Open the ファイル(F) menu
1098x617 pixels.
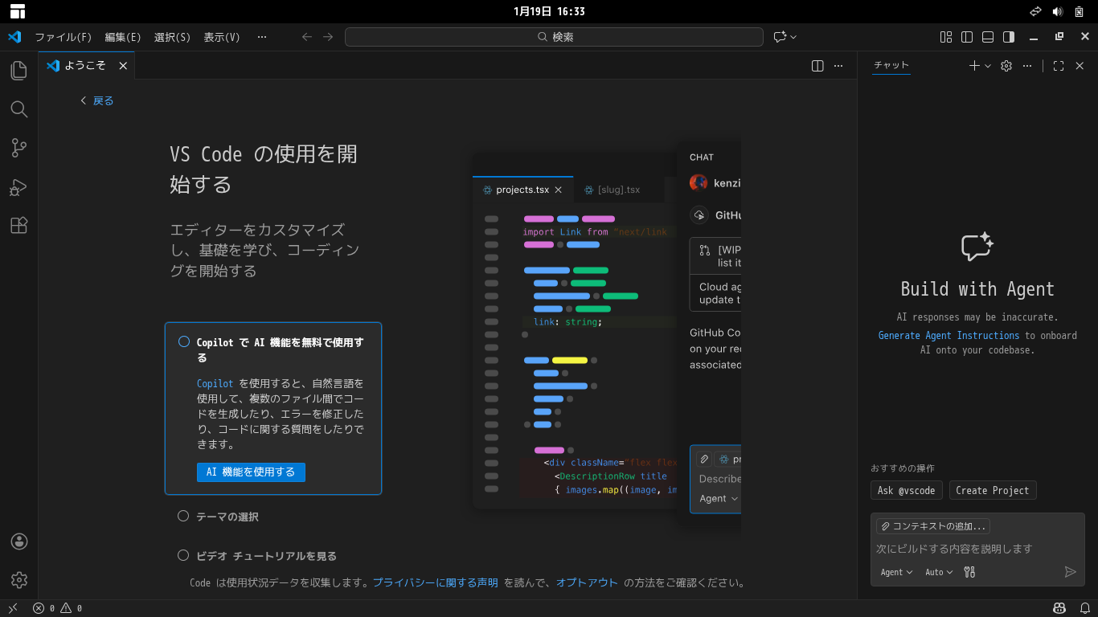tap(64, 36)
